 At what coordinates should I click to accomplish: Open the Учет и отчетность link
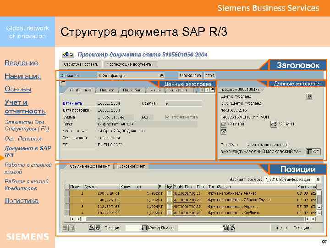(25, 107)
